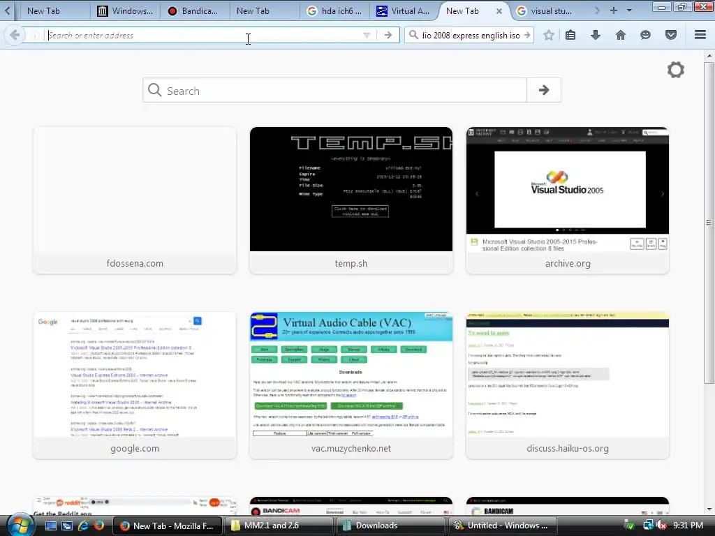
Task: Close the active New Tab
Action: pos(499,11)
